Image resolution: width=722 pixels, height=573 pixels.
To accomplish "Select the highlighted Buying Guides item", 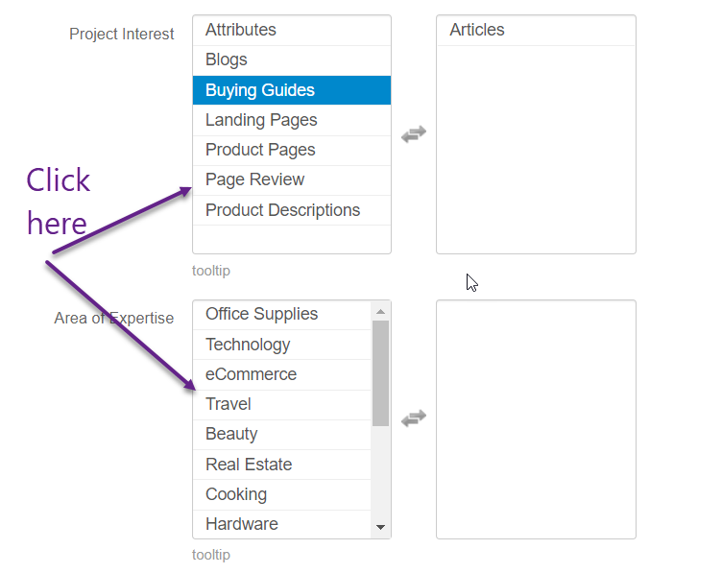I will [x=292, y=90].
